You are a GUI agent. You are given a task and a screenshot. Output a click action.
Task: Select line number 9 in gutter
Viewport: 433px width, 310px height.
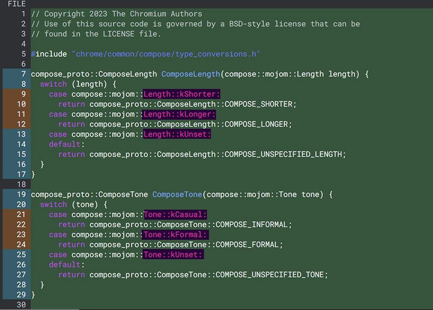pos(23,94)
